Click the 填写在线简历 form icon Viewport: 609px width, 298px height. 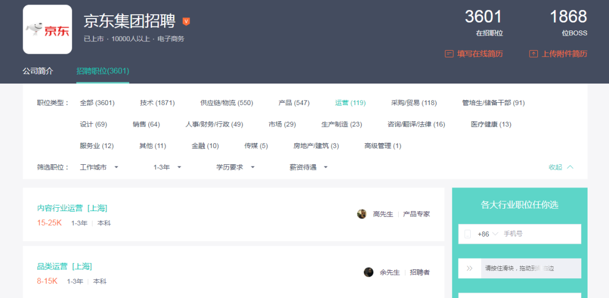click(x=449, y=54)
